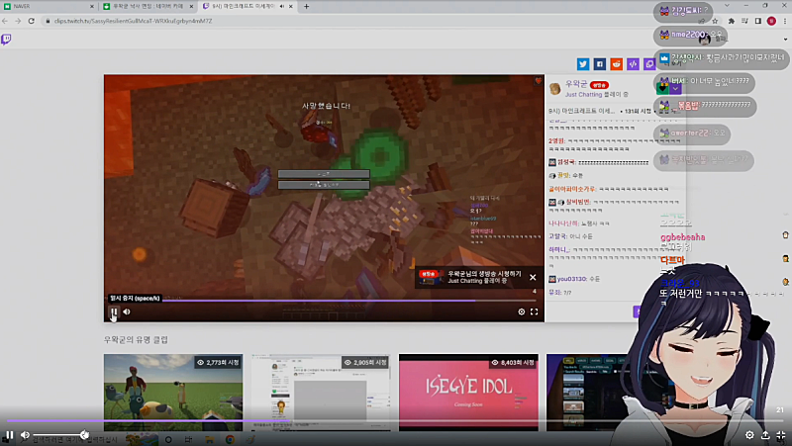Open Chrome from the taskbar
The width and height of the screenshot is (792, 446).
click(x=230, y=439)
